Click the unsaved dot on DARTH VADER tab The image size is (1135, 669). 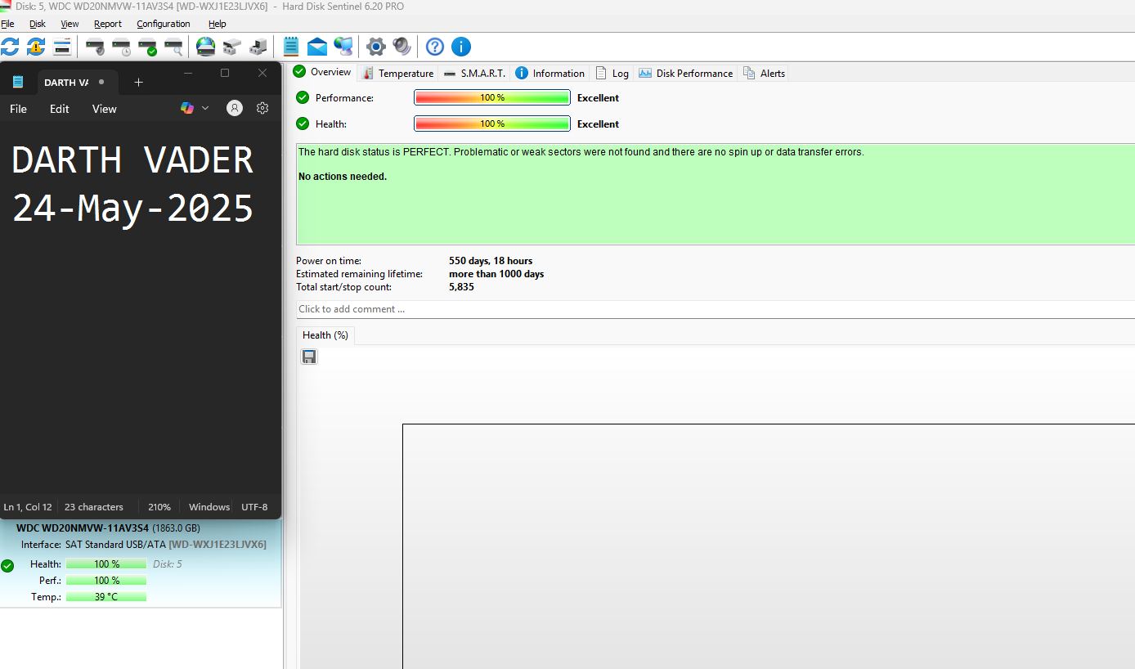101,82
